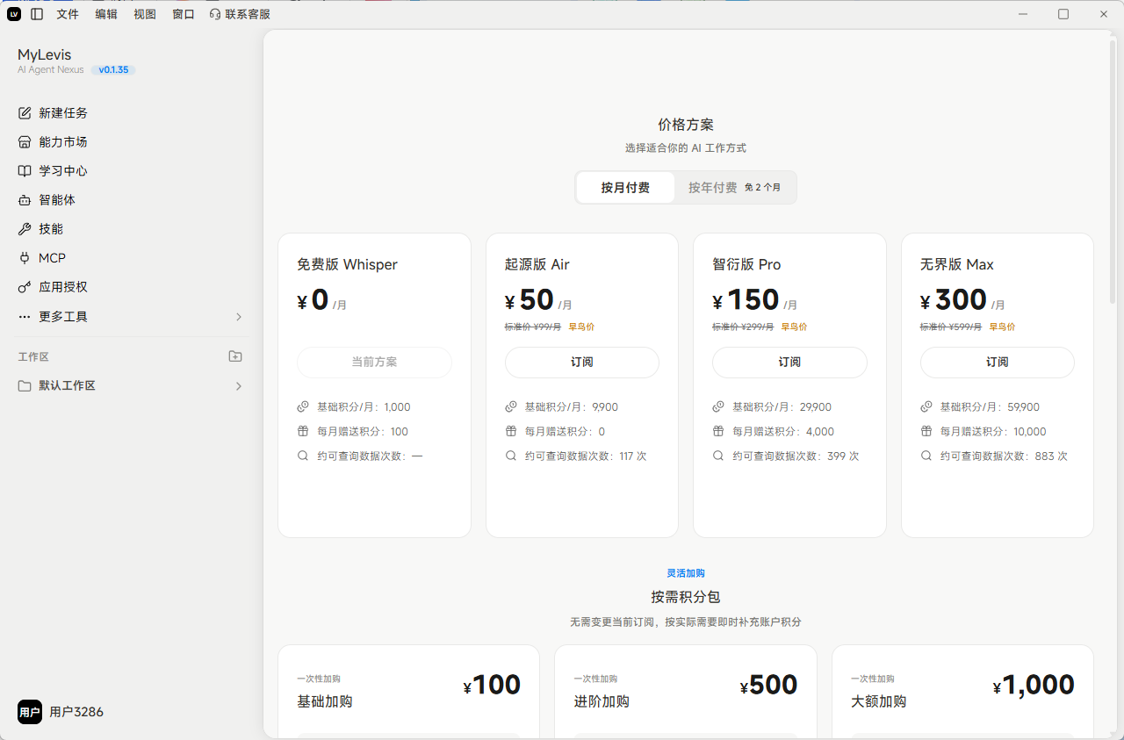This screenshot has height=740, width=1124.
Task: Click search icon in Air card
Action: [511, 456]
